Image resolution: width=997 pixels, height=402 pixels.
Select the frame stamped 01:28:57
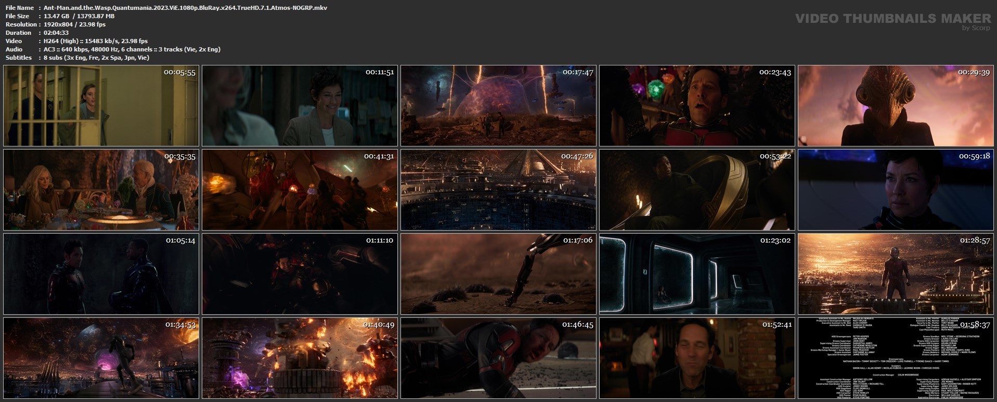tap(896, 274)
